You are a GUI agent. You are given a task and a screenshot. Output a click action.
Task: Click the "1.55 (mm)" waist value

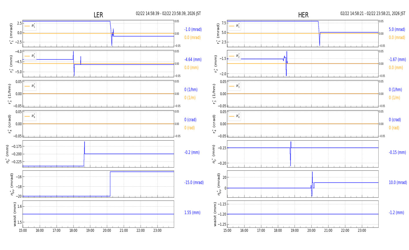[x=192, y=213]
